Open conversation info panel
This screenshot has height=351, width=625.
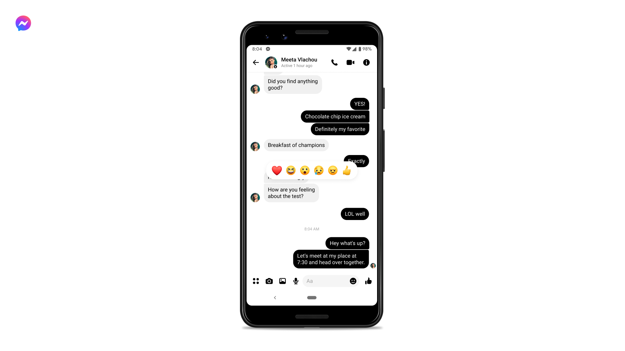(366, 62)
